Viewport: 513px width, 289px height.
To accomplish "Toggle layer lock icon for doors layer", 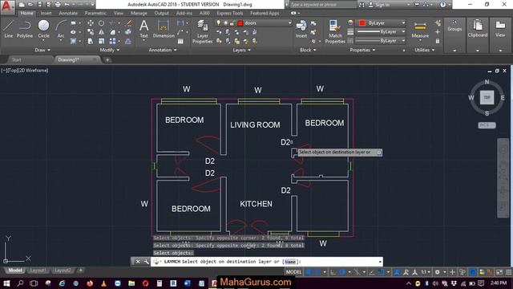I will (x=232, y=23).
